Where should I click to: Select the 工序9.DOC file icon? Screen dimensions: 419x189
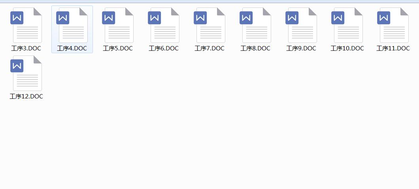point(302,25)
